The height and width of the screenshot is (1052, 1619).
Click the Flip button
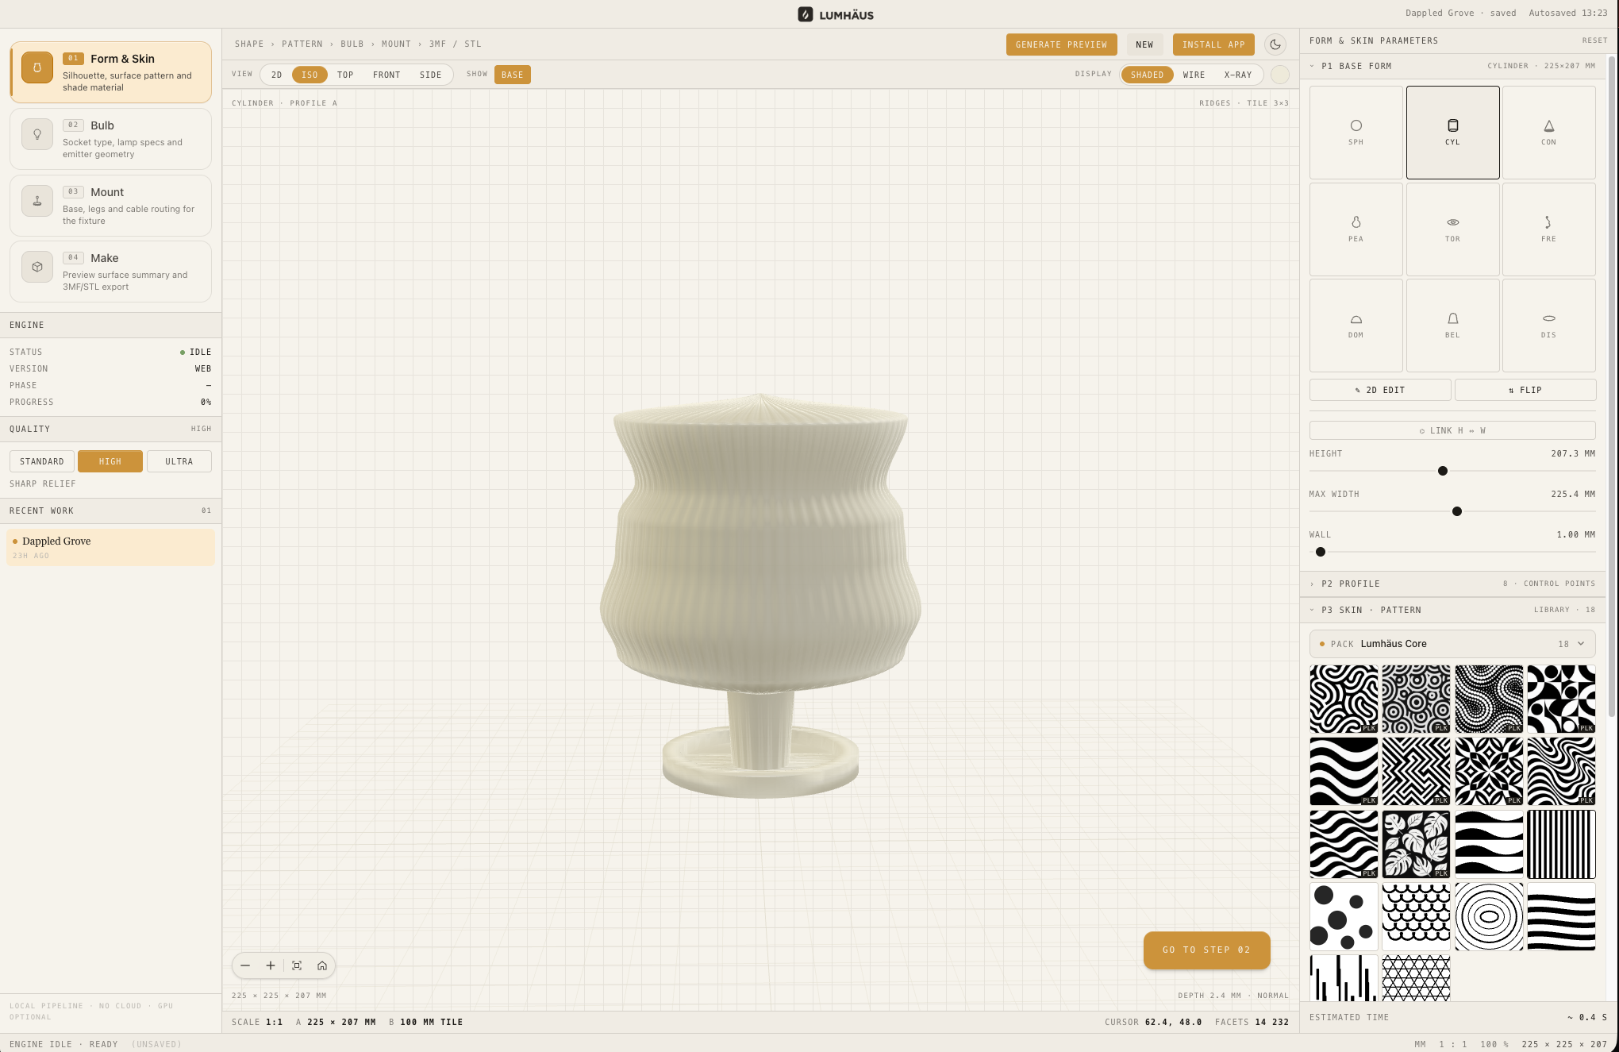tap(1525, 390)
